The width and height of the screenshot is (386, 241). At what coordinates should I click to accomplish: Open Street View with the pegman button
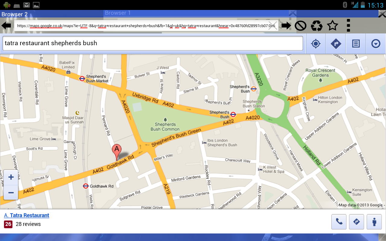point(374,222)
